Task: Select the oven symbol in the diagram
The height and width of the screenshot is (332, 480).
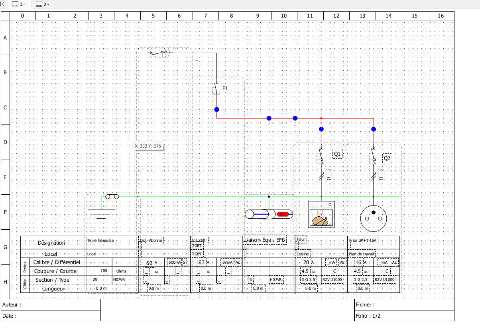Action: point(321,214)
